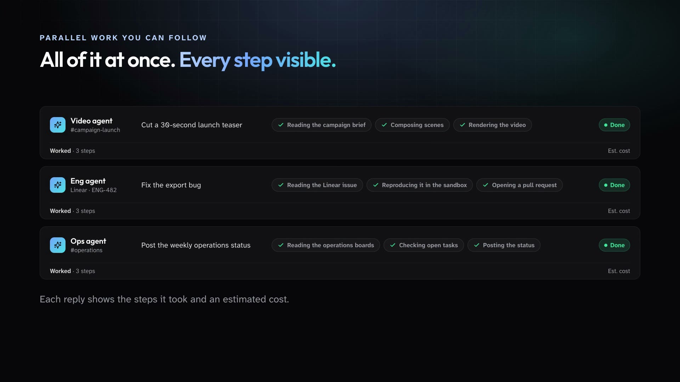
Task: Click the checkmark in Opening a pull request
Action: pos(486,185)
